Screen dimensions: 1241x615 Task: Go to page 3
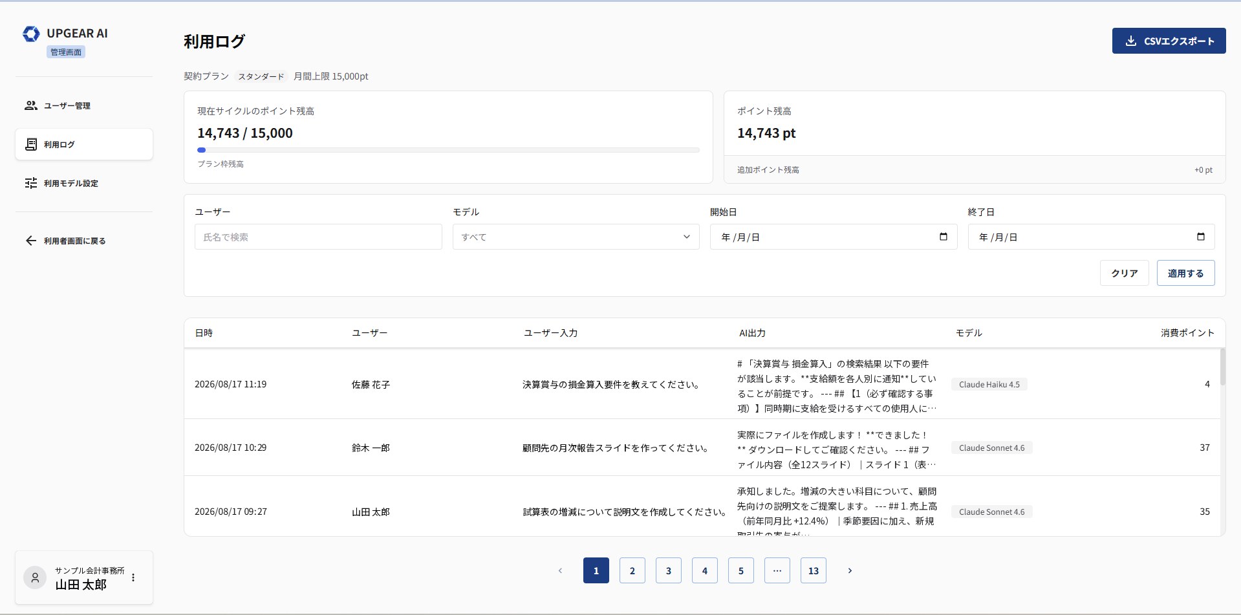[x=669, y=570]
